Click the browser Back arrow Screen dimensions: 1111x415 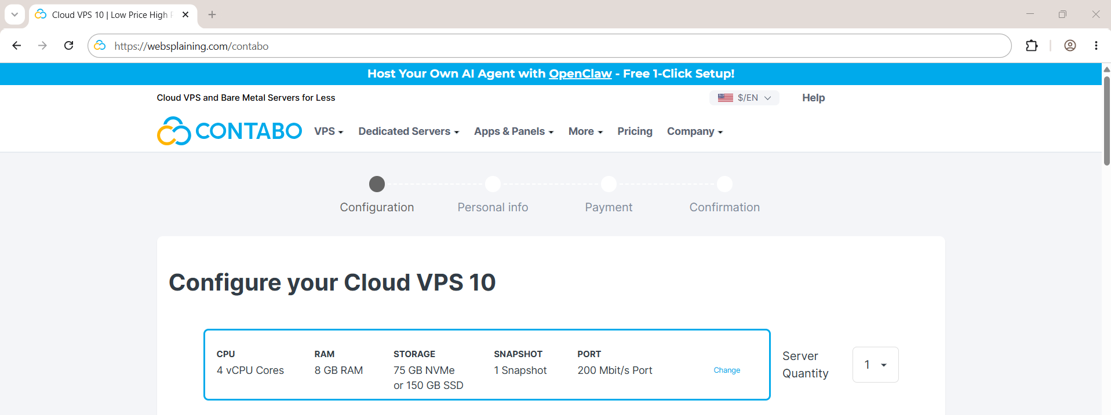[17, 46]
